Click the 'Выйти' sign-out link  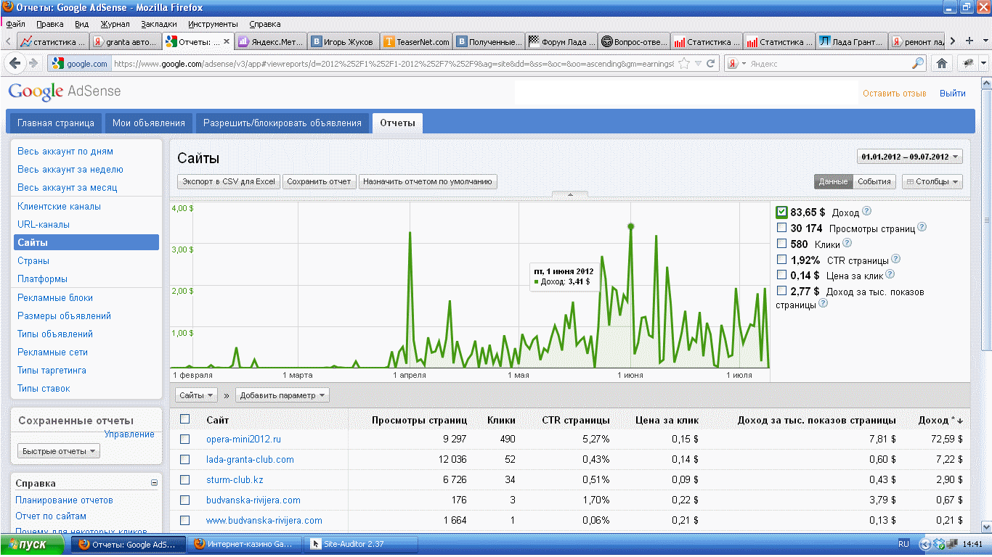pos(953,93)
